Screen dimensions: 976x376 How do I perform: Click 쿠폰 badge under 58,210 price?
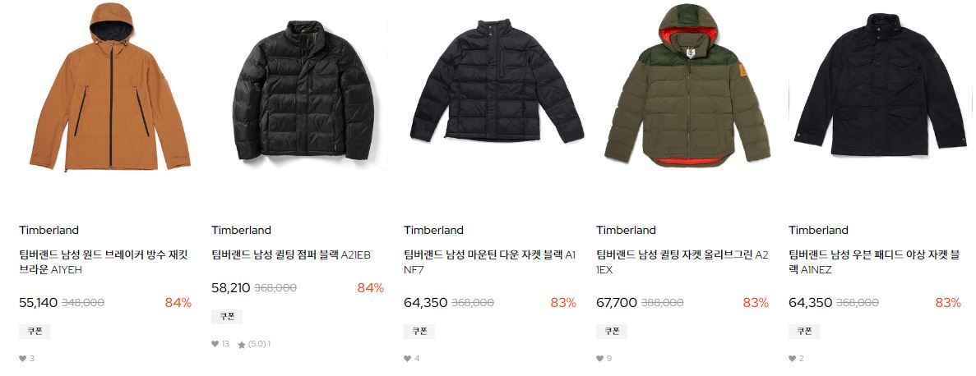point(227,316)
